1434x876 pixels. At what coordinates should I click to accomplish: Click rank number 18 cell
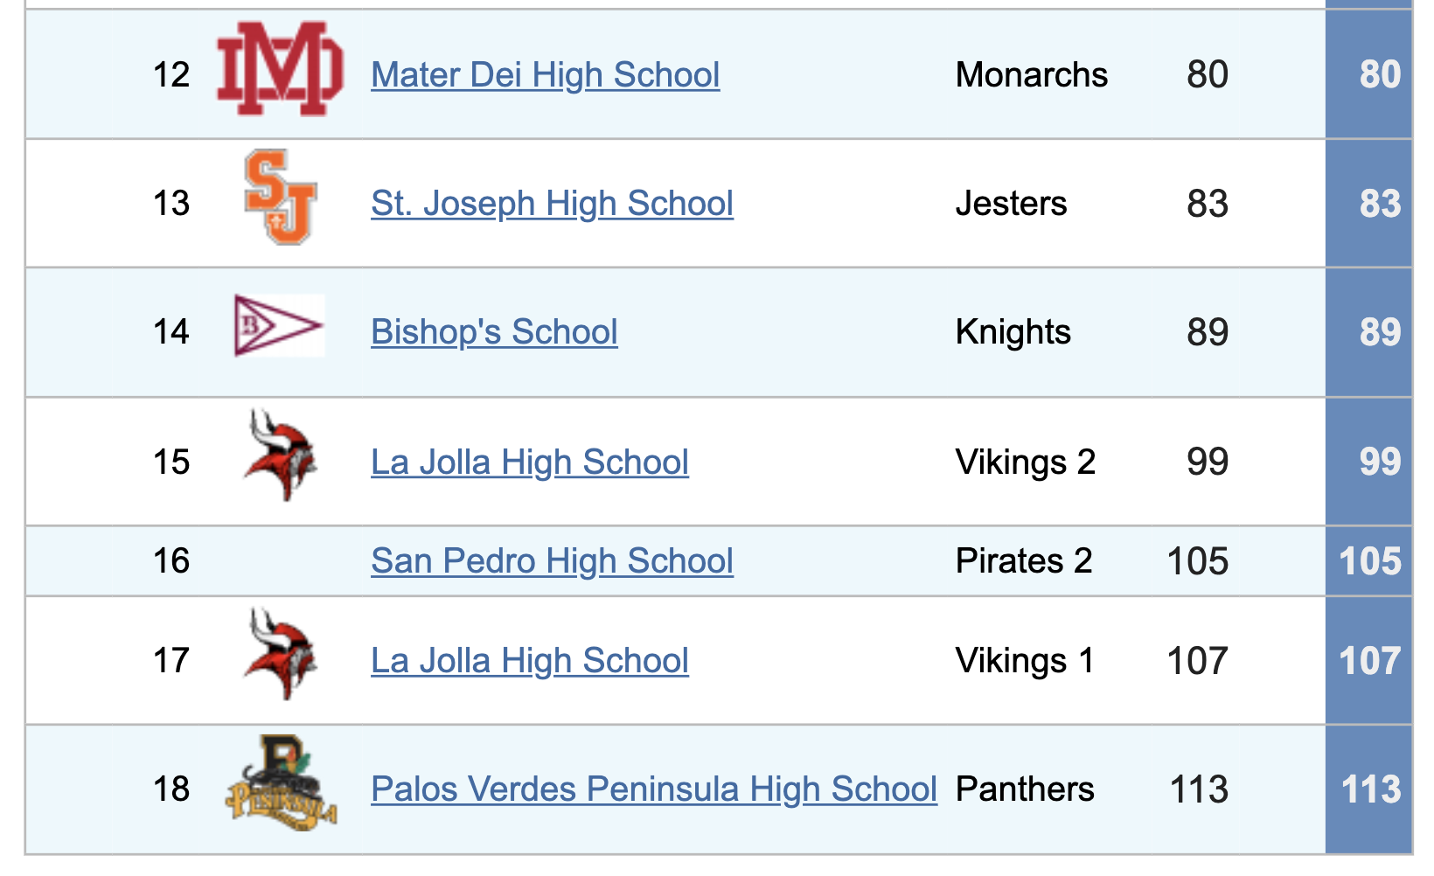[173, 788]
